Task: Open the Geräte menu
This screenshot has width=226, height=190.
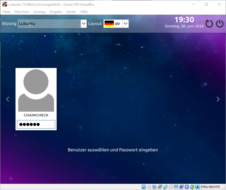Action: click(71, 12)
